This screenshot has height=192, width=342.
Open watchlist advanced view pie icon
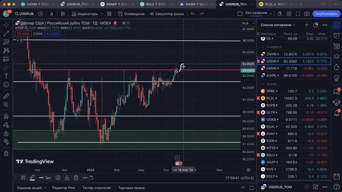point(315,25)
